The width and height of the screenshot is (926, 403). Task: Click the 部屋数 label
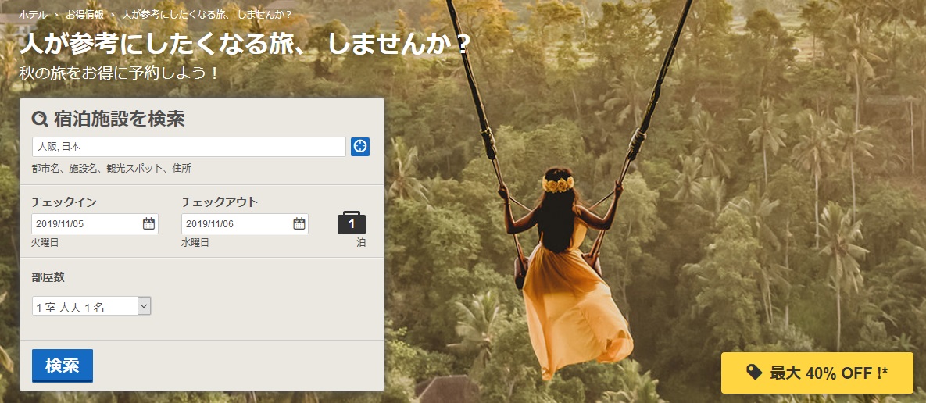point(48,277)
